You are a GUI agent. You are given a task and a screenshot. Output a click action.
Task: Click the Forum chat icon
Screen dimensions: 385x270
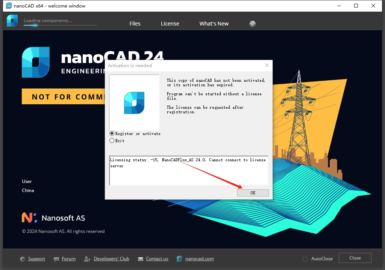tap(56, 259)
